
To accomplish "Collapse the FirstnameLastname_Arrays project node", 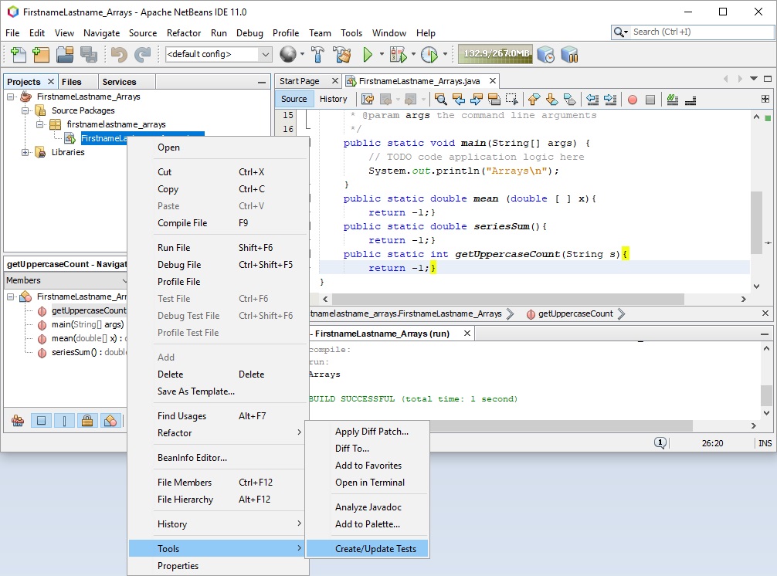I will [x=10, y=97].
